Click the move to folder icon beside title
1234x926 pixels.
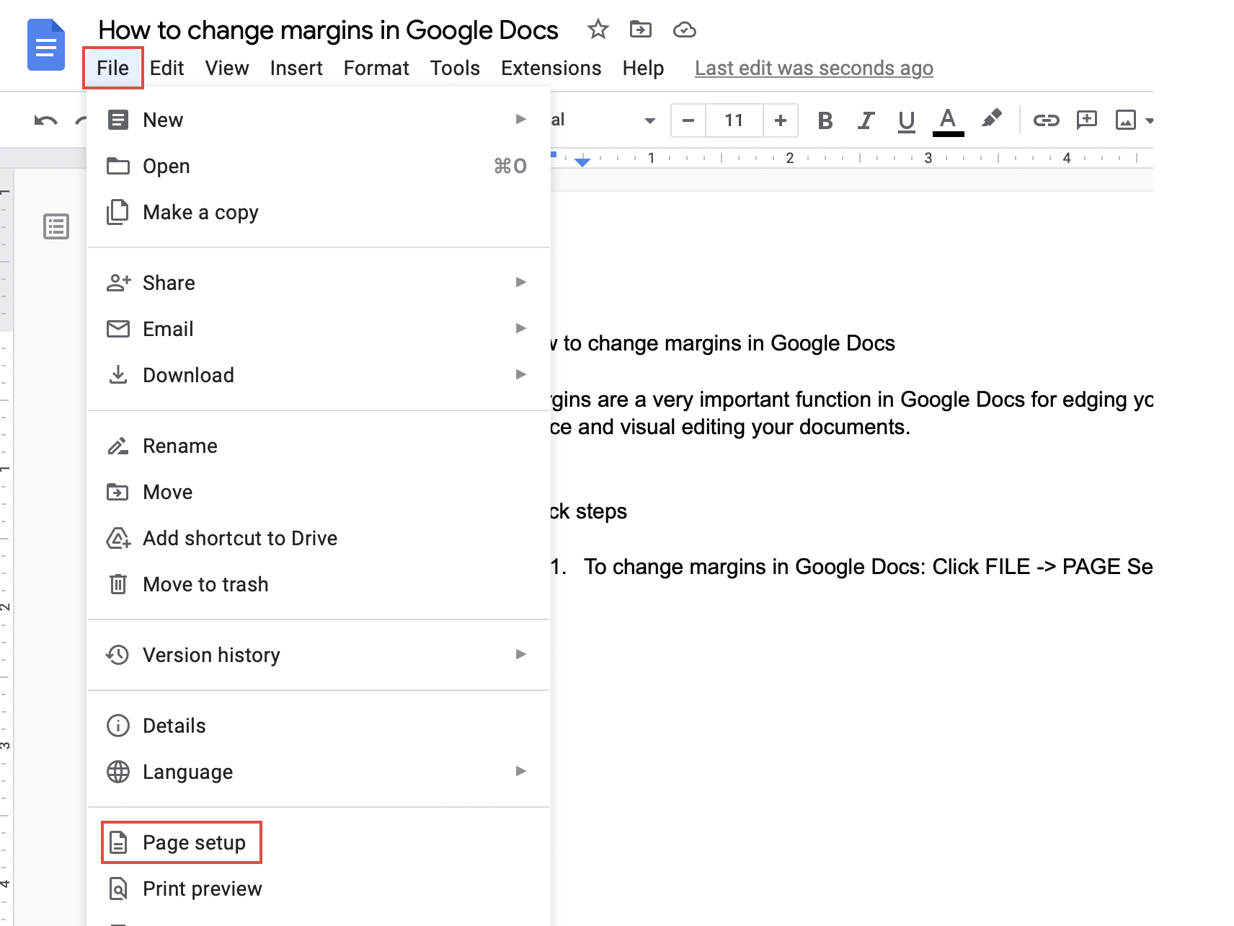pos(640,30)
